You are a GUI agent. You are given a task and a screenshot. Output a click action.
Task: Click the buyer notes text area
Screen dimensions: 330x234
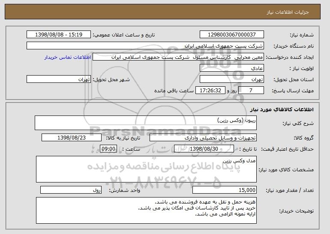[146, 210]
